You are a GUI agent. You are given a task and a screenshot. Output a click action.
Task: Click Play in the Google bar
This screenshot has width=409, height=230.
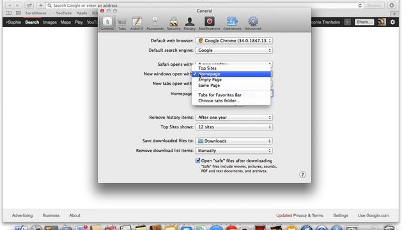(79, 22)
